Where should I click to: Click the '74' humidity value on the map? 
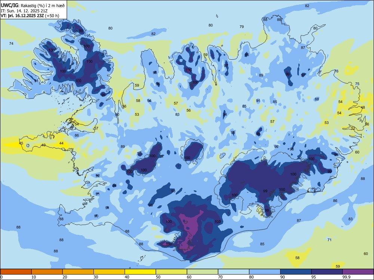click(11, 43)
